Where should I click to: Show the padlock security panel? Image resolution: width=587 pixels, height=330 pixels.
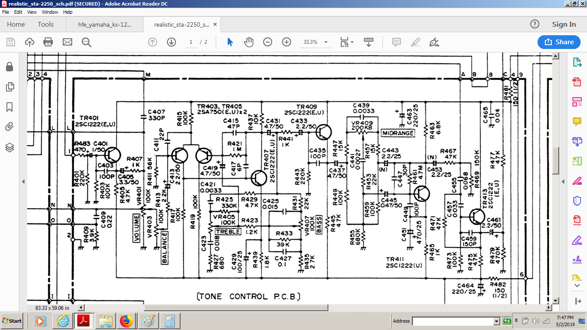[x=9, y=67]
